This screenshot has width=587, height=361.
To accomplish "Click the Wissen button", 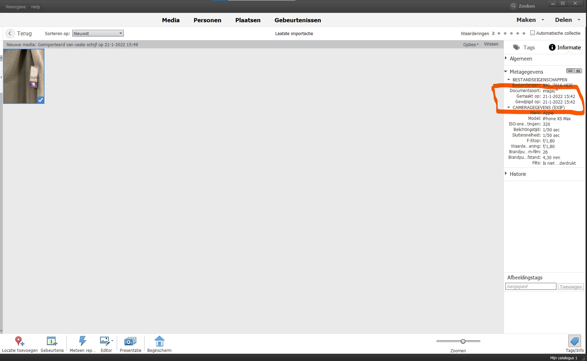I will 491,44.
